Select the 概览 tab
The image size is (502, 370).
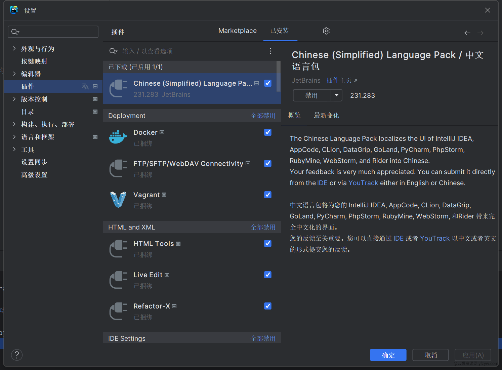click(294, 115)
